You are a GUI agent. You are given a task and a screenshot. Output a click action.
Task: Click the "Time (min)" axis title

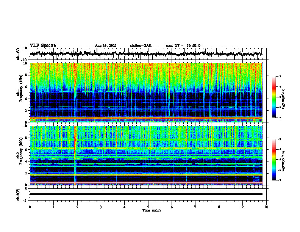(x=152, y=210)
